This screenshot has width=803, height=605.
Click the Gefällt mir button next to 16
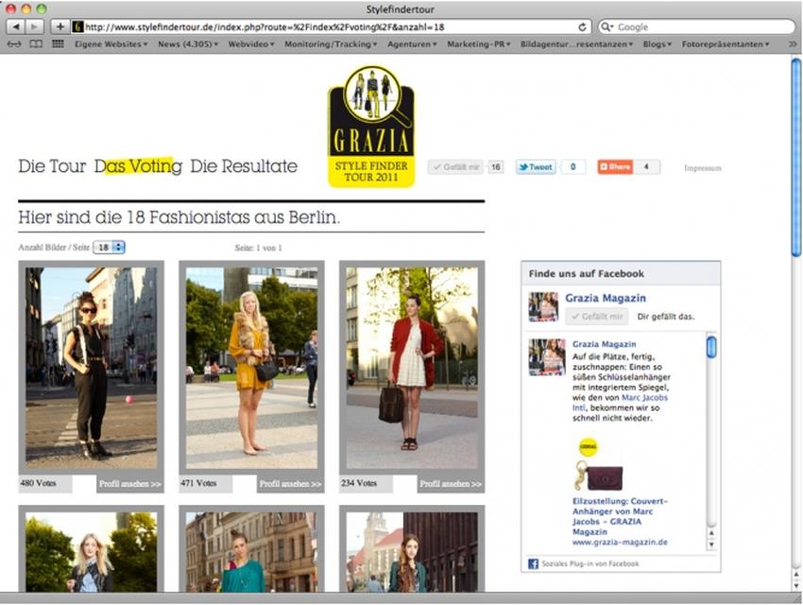click(x=455, y=167)
